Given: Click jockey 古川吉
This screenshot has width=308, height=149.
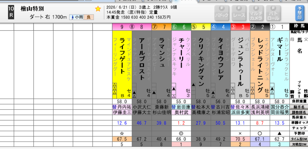Looking at the screenshot, I should pos(223,107).
